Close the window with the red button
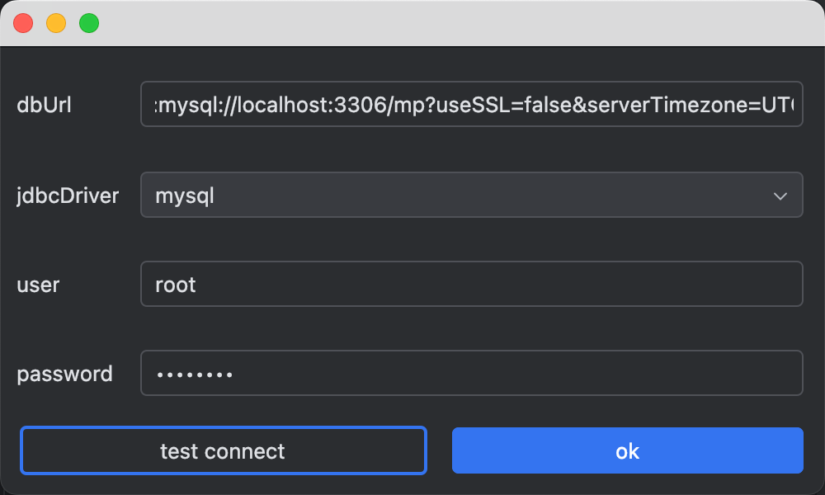Image resolution: width=825 pixels, height=495 pixels. tap(23, 23)
